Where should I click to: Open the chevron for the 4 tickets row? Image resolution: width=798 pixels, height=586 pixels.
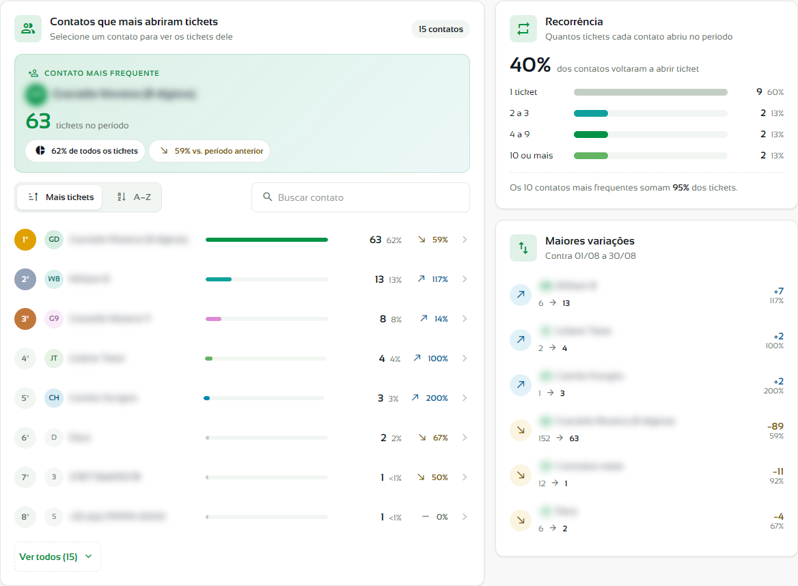coord(465,359)
